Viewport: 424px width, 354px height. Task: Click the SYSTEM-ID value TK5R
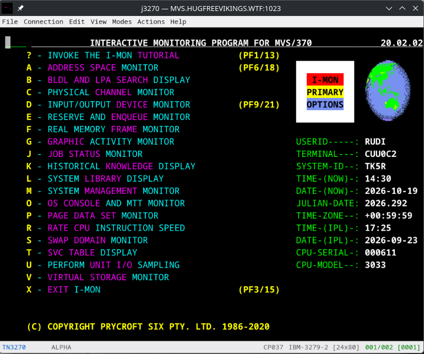coord(375,166)
